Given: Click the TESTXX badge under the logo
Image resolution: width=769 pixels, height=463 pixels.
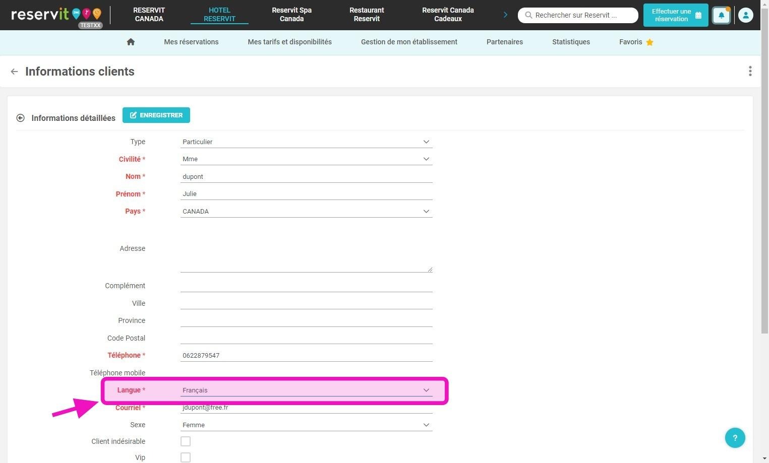Looking at the screenshot, I should click(x=90, y=25).
